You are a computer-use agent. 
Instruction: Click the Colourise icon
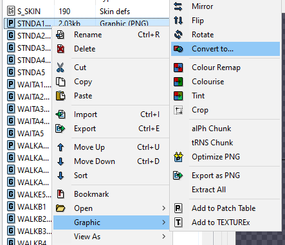tap(178, 82)
